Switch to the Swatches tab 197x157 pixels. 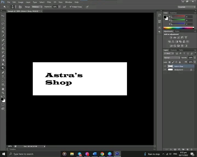click(173, 13)
